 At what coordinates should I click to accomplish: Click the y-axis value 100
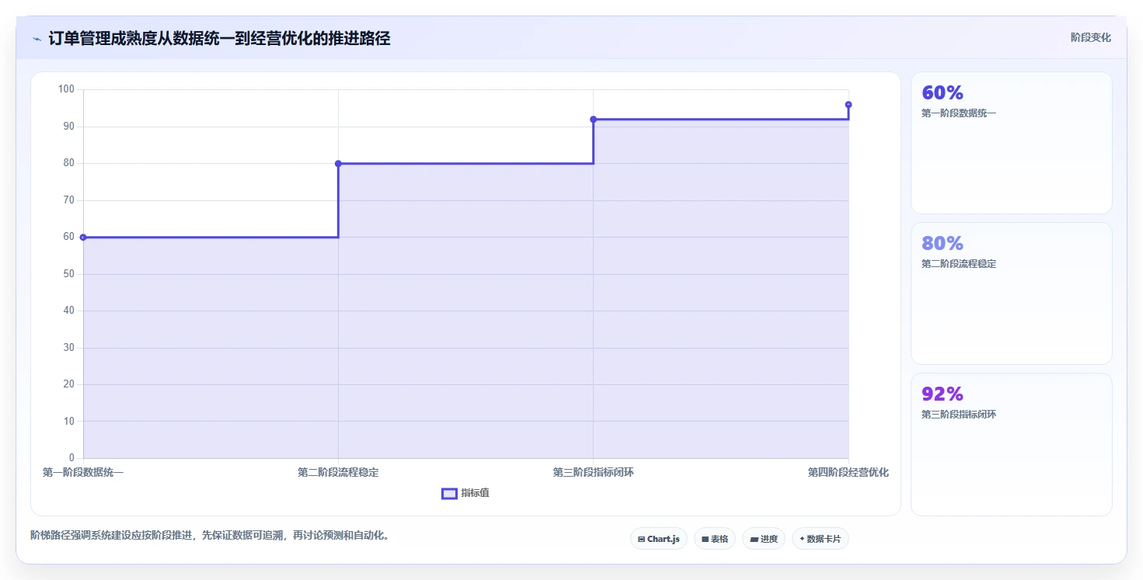tap(66, 89)
